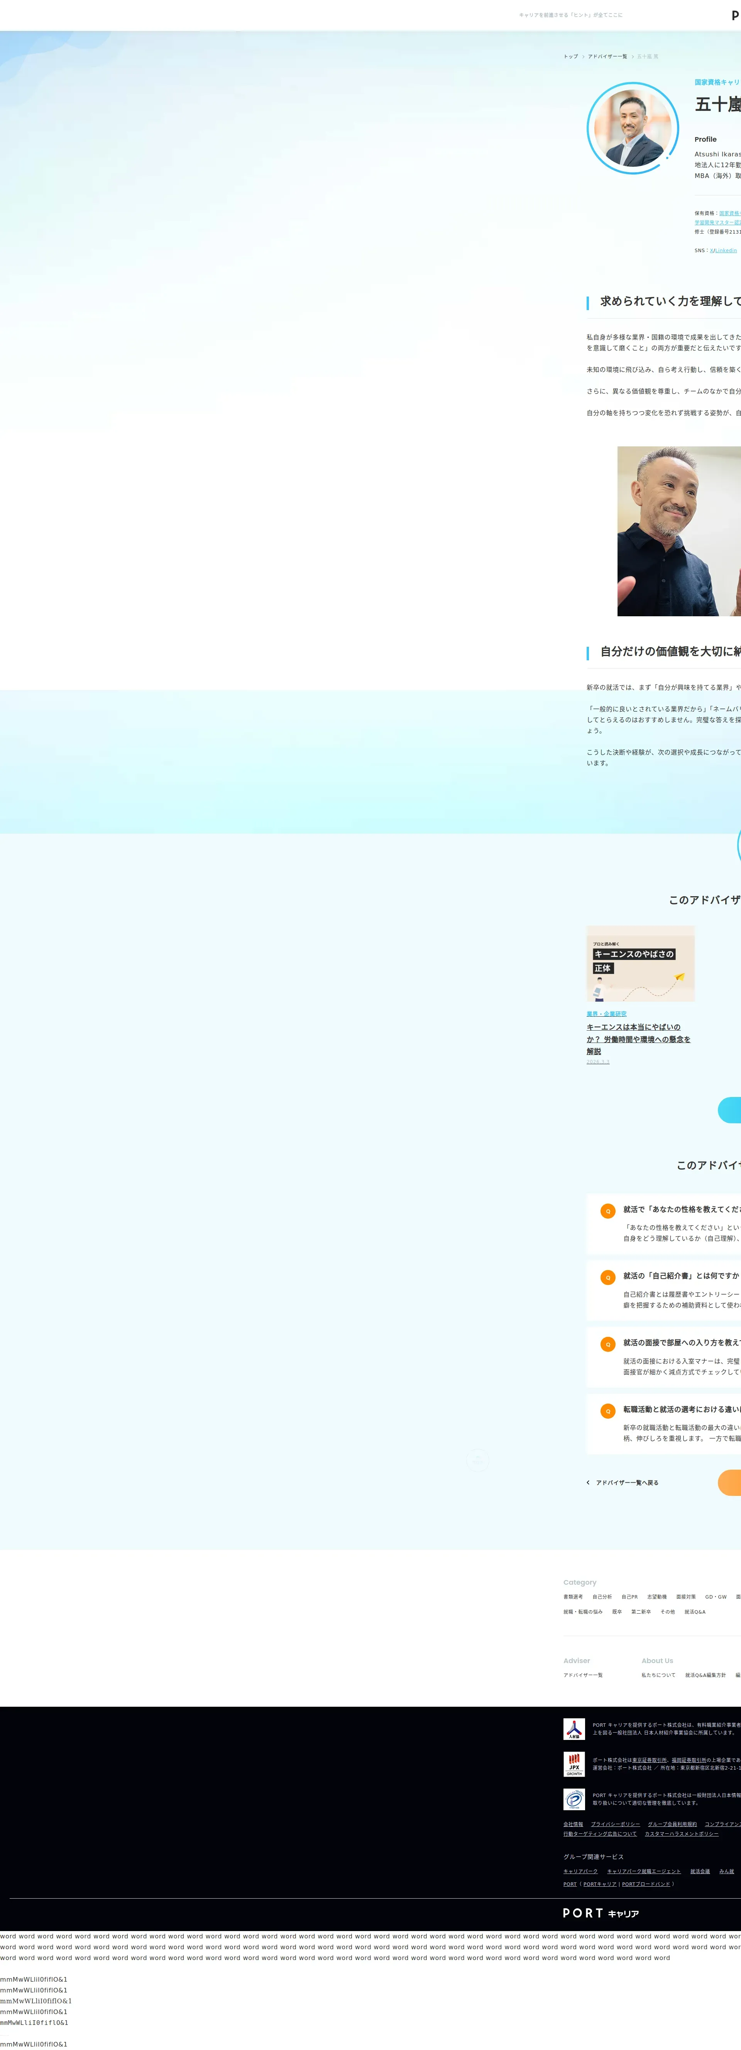Select 第二新卒 category
This screenshot has width=741, height=2050.
click(641, 1611)
